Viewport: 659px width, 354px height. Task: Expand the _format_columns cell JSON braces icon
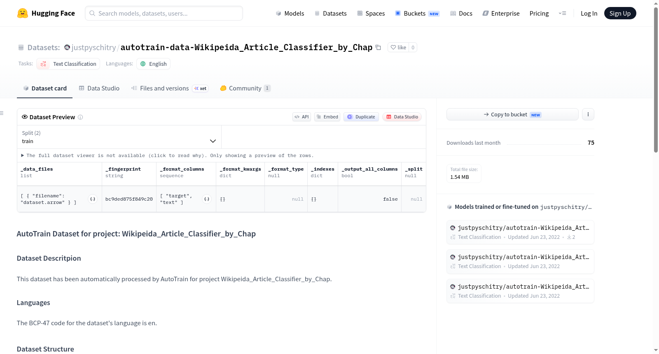[x=207, y=199]
